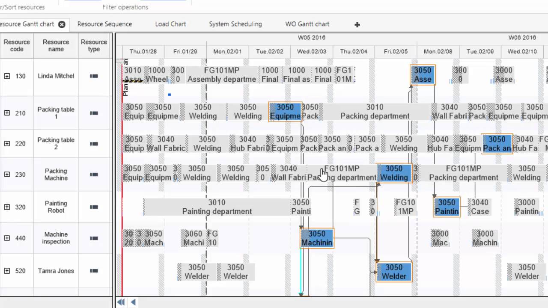Sort by Resource name column header
The height and width of the screenshot is (308, 548).
pyautogui.click(x=56, y=46)
